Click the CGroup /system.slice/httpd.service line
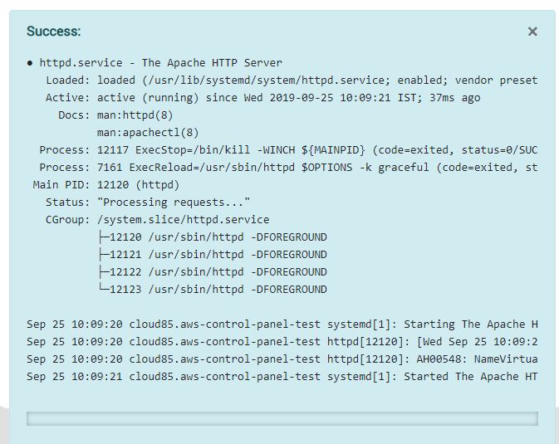The height and width of the screenshot is (444, 559). [x=158, y=219]
